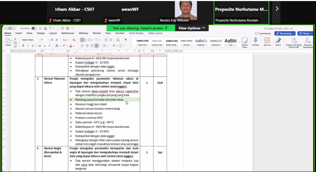
Task: Toggle Bold formatting
Action: (23, 46)
